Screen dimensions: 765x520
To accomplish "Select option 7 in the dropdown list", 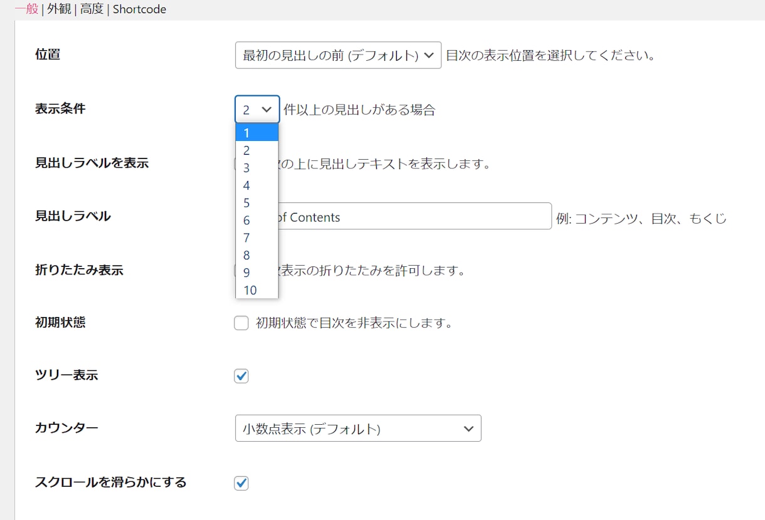I will click(257, 238).
